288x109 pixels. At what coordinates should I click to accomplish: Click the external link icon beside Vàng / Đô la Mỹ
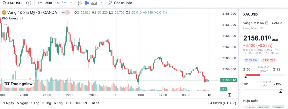[x=267, y=23]
